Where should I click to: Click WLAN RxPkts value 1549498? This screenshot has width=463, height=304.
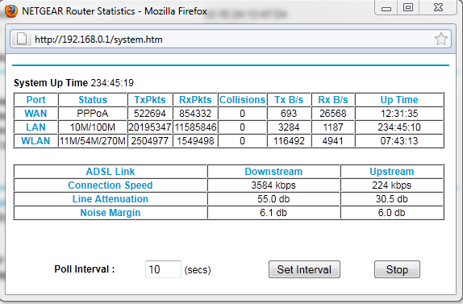click(195, 141)
